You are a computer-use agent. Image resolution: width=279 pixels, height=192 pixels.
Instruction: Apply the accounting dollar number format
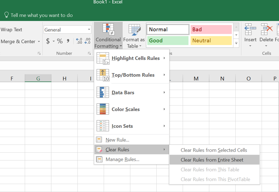pyautogui.click(x=48, y=41)
